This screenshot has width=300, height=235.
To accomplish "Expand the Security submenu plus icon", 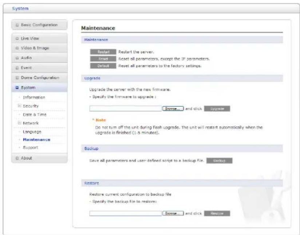I will click(x=19, y=106).
